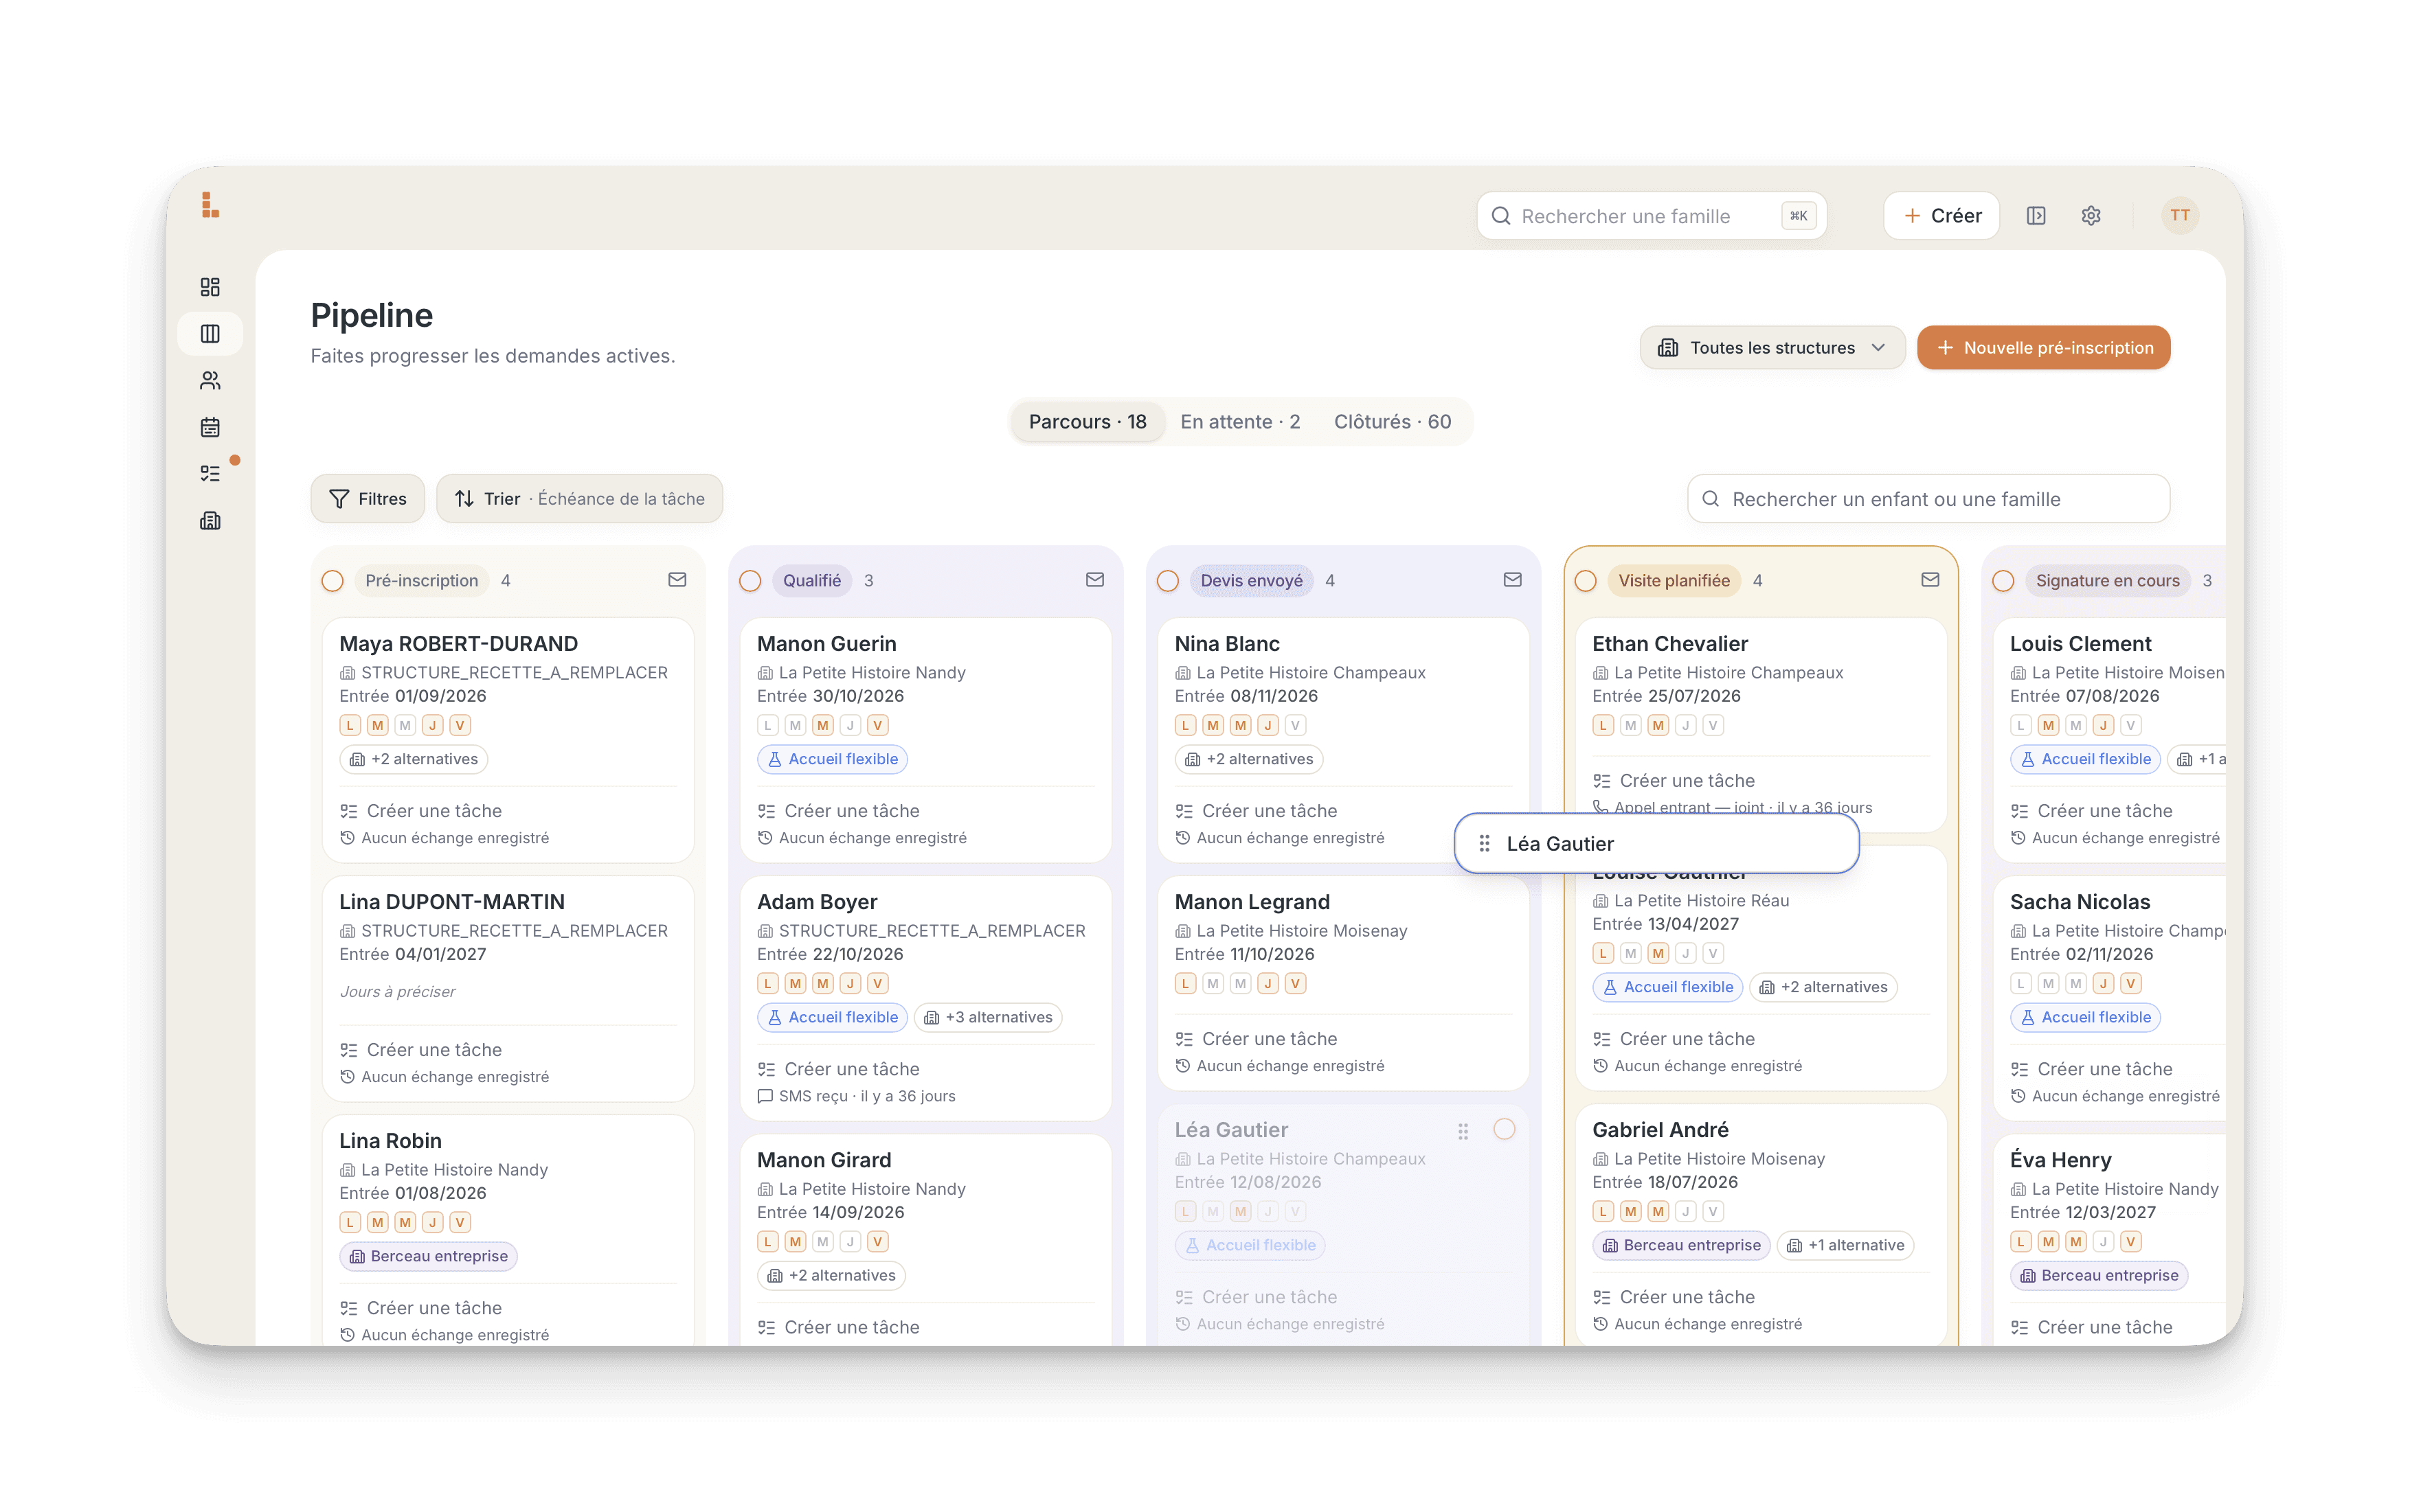Toggle the side panel layout icon

coord(2036,216)
